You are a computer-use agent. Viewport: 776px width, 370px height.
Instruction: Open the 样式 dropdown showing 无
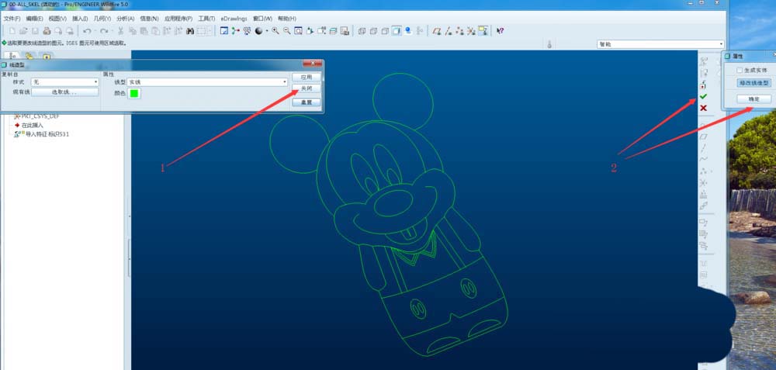pyautogui.click(x=65, y=82)
